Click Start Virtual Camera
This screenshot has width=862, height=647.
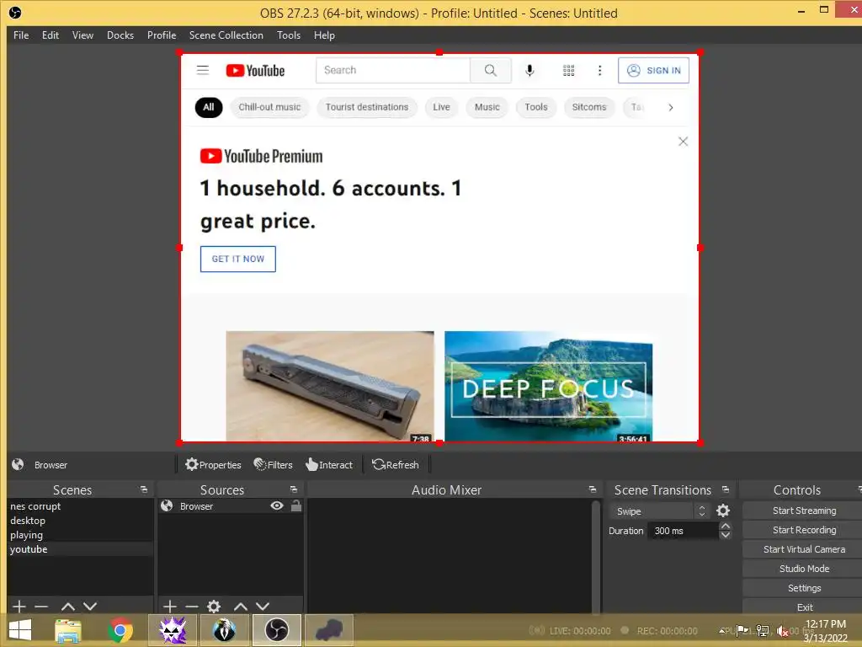tap(804, 549)
